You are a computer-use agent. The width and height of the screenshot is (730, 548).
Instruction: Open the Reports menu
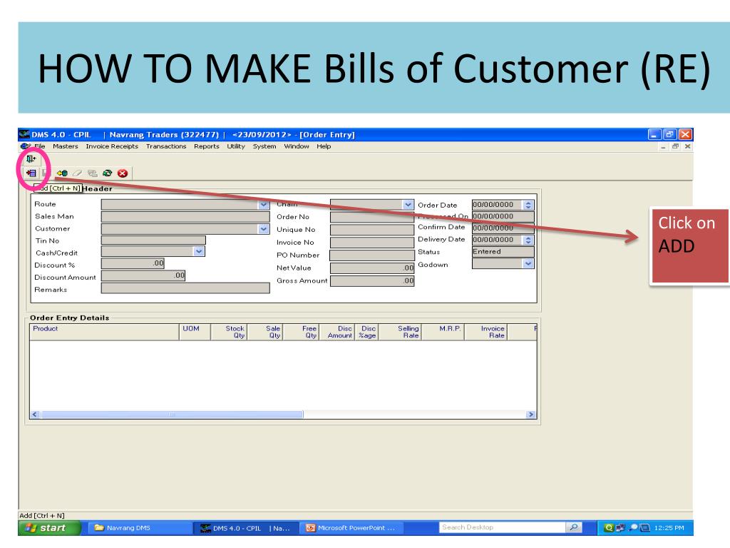[x=206, y=146]
